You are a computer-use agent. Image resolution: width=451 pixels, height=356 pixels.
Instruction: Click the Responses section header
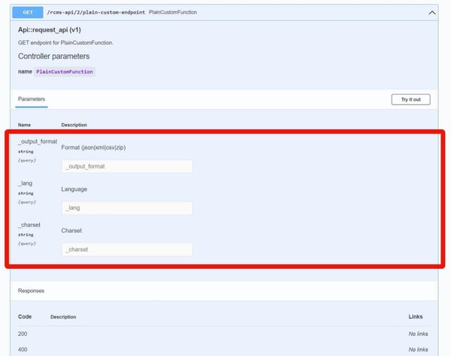tap(31, 291)
